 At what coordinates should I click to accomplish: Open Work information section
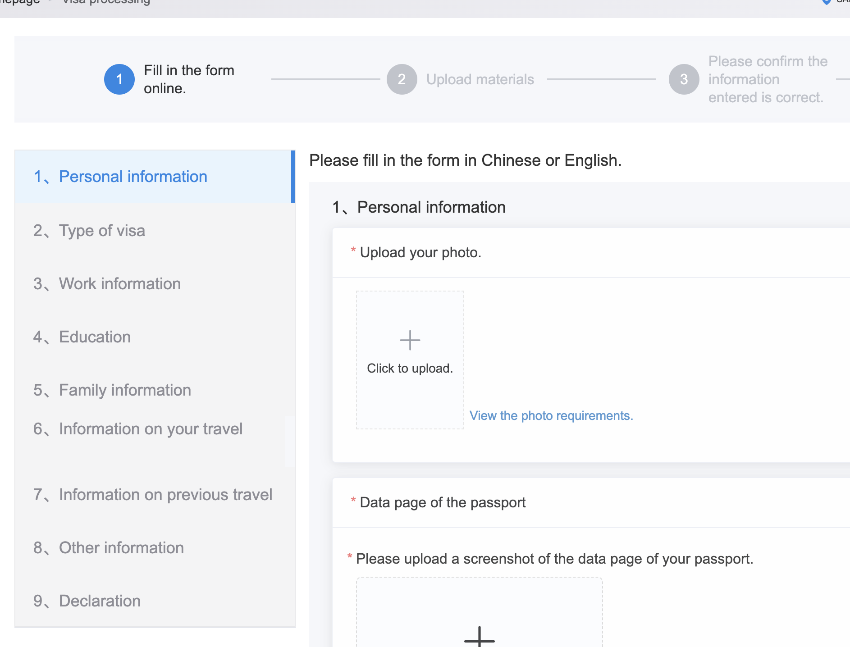point(119,284)
